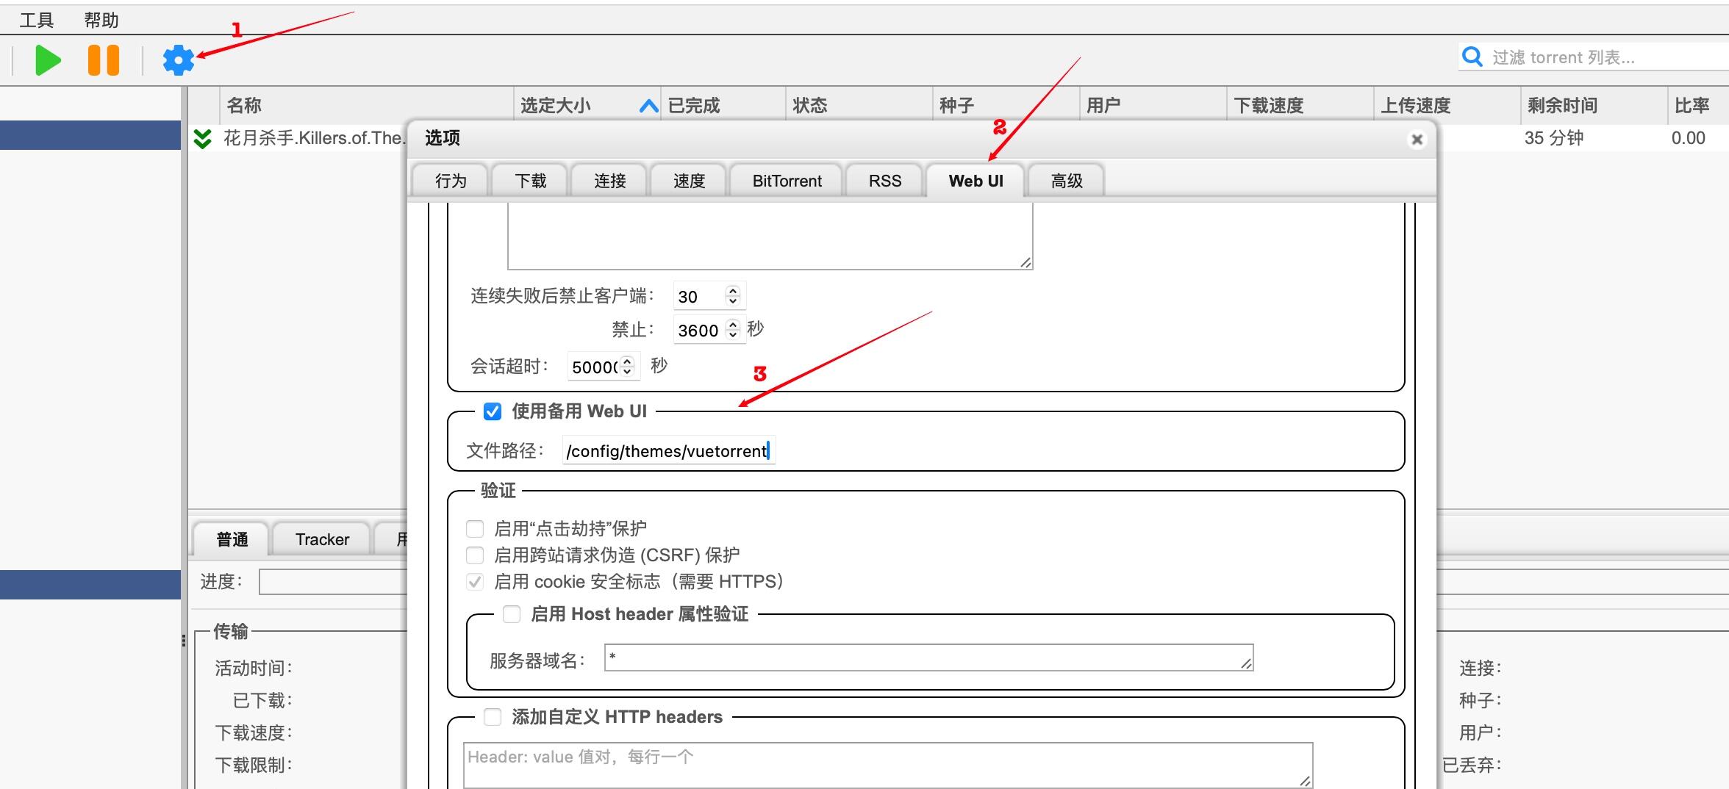Switch to the BitTorrent tab
This screenshot has width=1729, height=789.
click(787, 181)
